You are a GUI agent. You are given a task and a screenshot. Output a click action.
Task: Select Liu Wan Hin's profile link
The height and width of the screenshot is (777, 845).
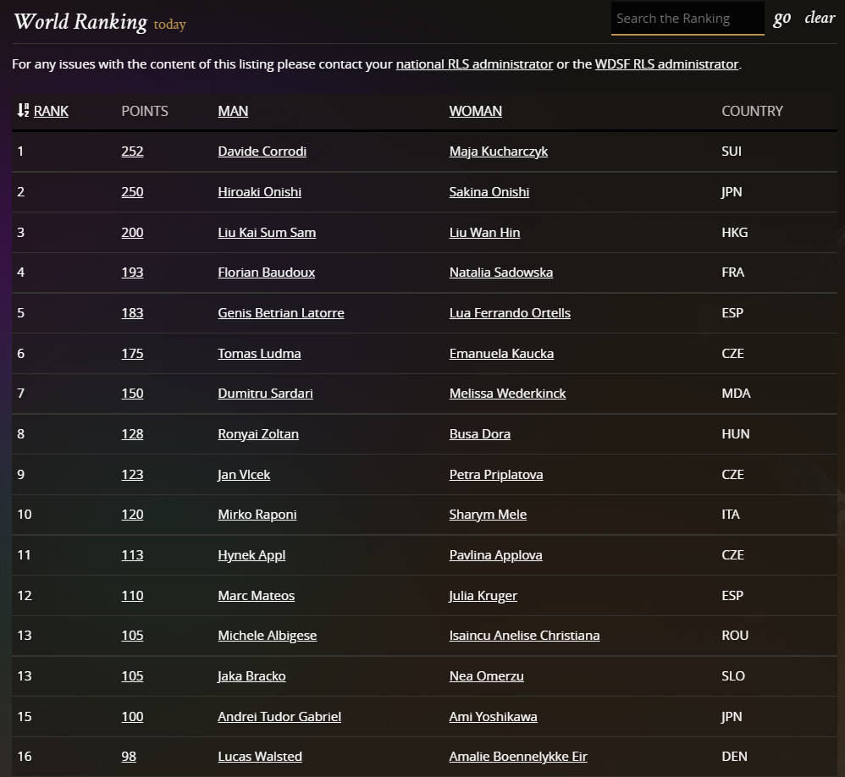point(484,233)
